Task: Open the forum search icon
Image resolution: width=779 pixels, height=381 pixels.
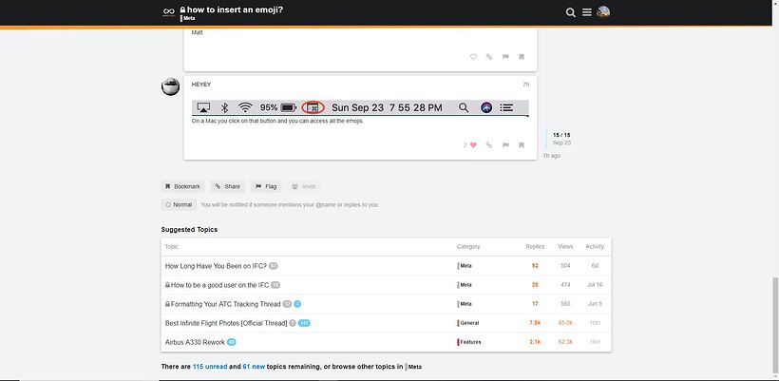Action: coord(570,12)
